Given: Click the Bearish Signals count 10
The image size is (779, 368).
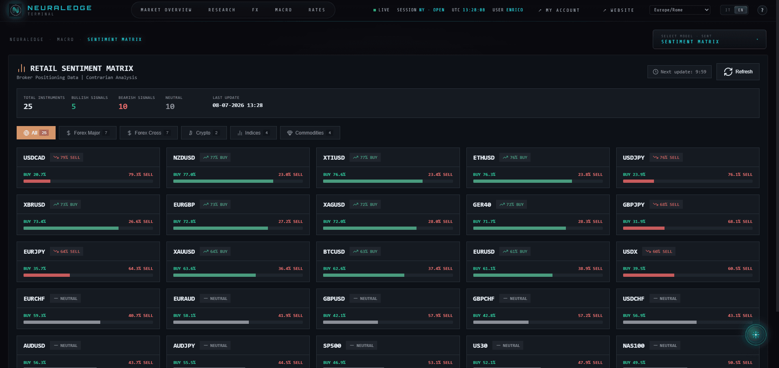Looking at the screenshot, I should (123, 107).
